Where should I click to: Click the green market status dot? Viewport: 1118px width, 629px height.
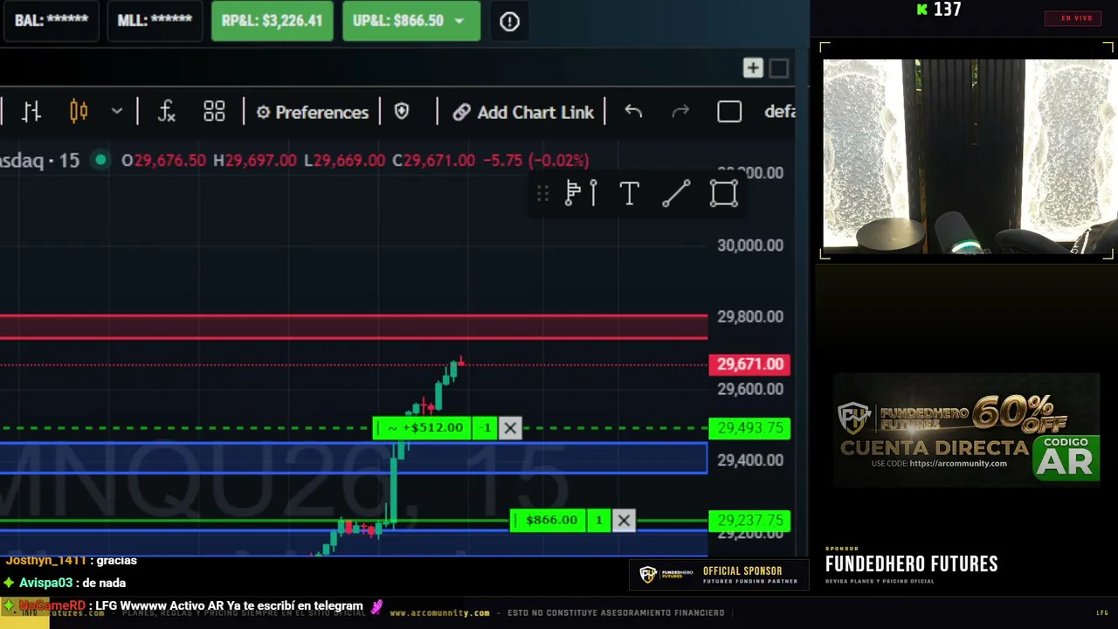pyautogui.click(x=100, y=161)
